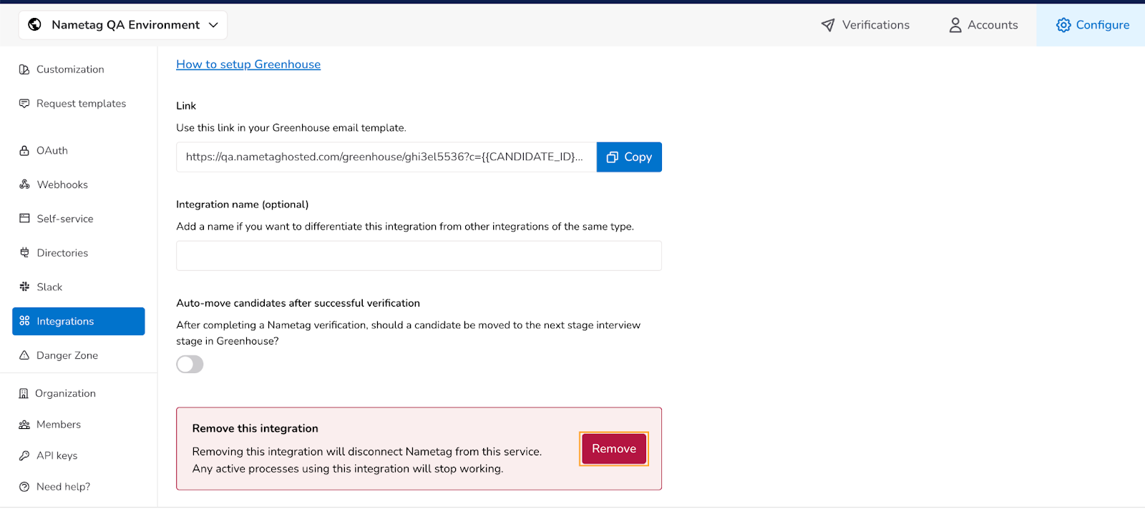The image size is (1145, 509).
Task: Remove this integration
Action: [x=613, y=449]
